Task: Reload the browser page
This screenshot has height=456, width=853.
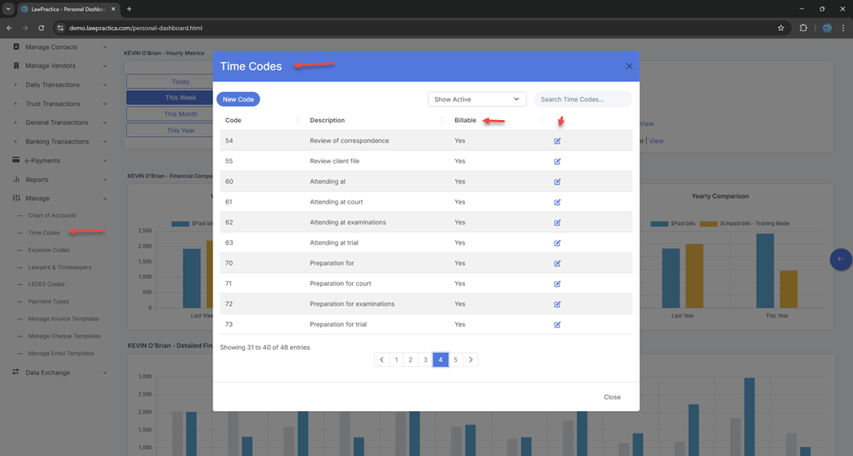Action: [x=41, y=28]
